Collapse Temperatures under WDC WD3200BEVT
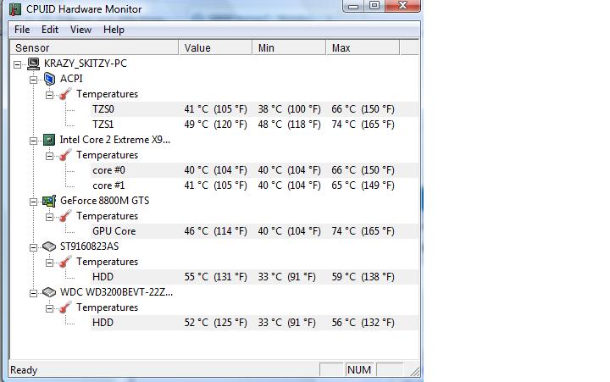 [49, 308]
